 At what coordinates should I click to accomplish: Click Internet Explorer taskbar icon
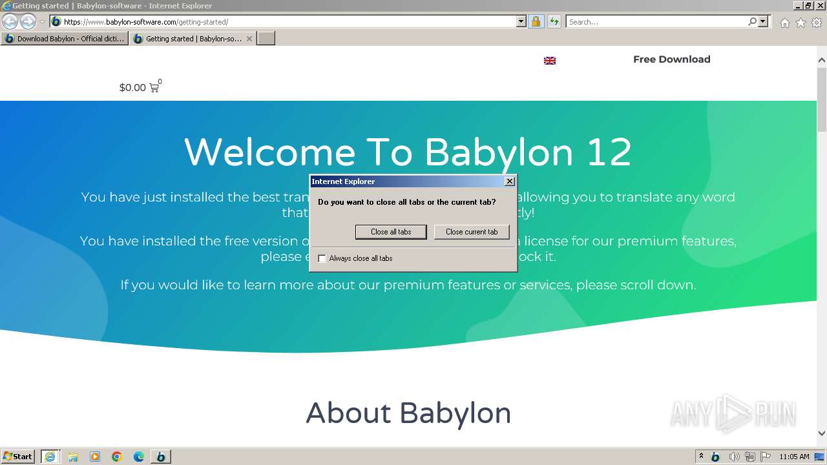click(50, 457)
